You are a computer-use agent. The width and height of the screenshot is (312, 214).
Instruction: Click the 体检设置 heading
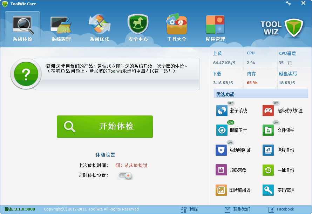(x=106, y=155)
